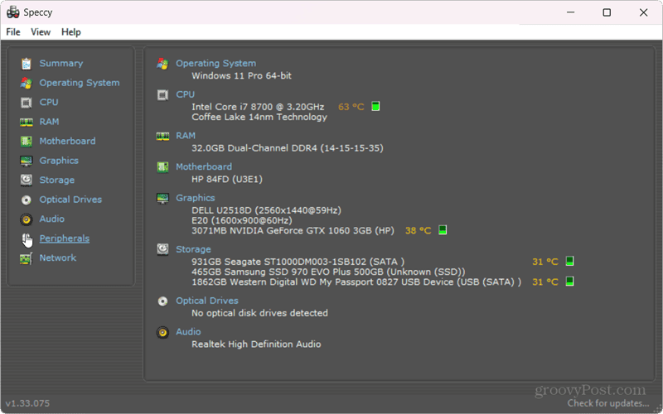Screen dimensions: 663x414
Task: Click the Graphics monitor icon in sidebar
Action: click(x=27, y=161)
